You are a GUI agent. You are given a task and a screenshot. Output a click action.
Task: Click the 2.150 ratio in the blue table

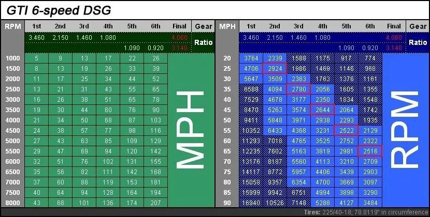(x=275, y=38)
